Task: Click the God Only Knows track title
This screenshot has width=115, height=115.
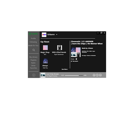Action: point(52,74)
